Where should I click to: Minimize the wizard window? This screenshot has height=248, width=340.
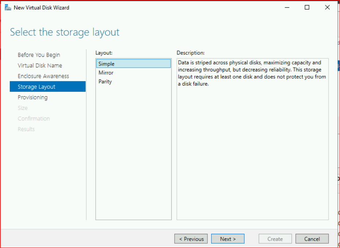pyautogui.click(x=287, y=8)
